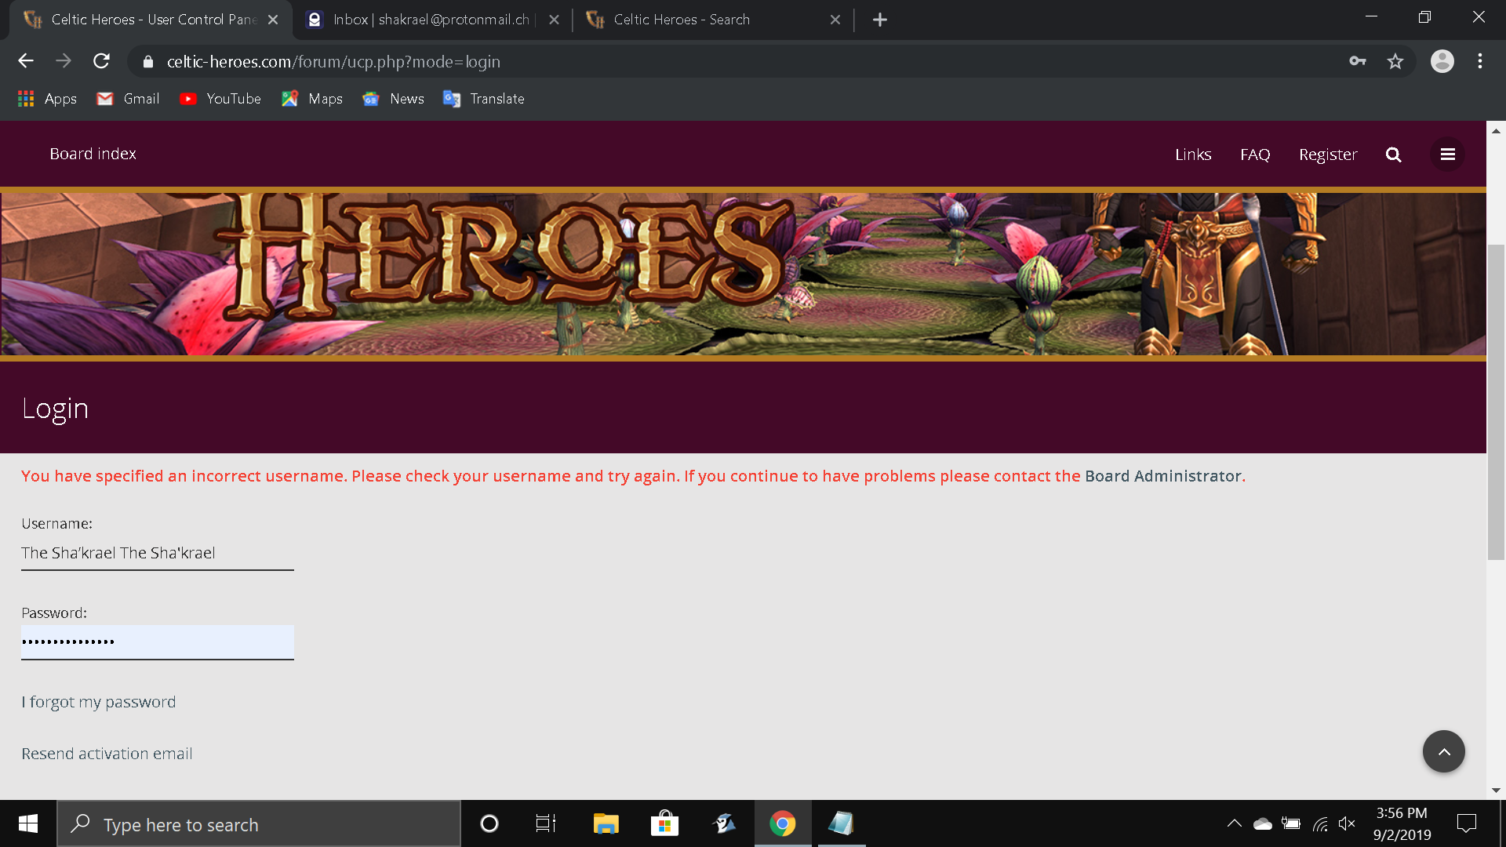Click into the Password input field

tap(158, 642)
